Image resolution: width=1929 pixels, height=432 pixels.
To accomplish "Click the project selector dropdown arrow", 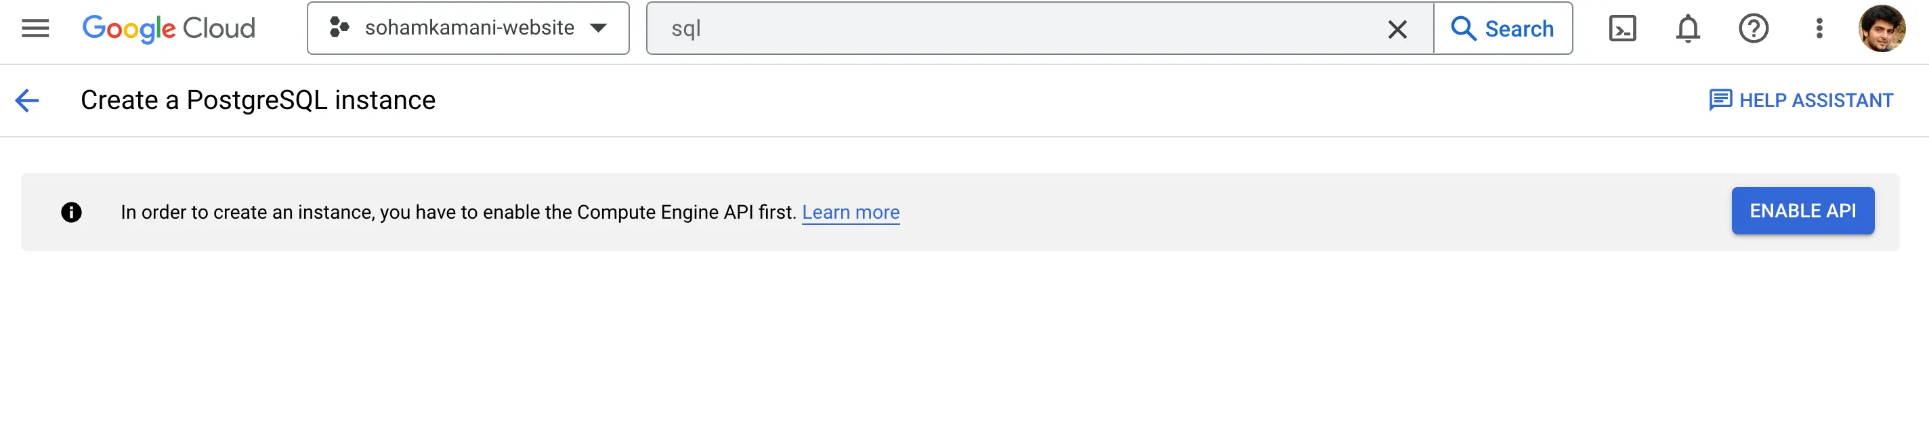I will (597, 28).
